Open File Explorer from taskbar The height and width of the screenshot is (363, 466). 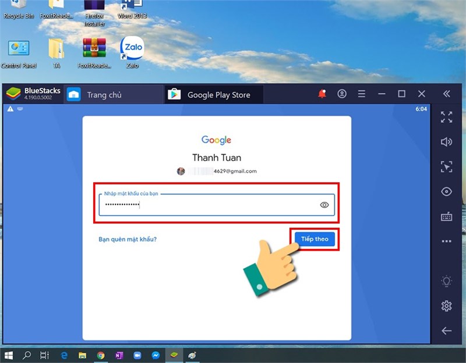(82, 355)
